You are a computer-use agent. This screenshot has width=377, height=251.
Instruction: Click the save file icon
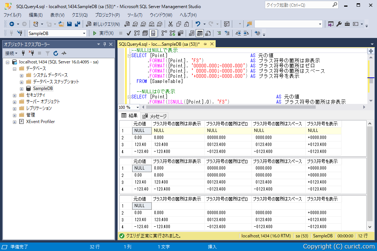(69, 24)
